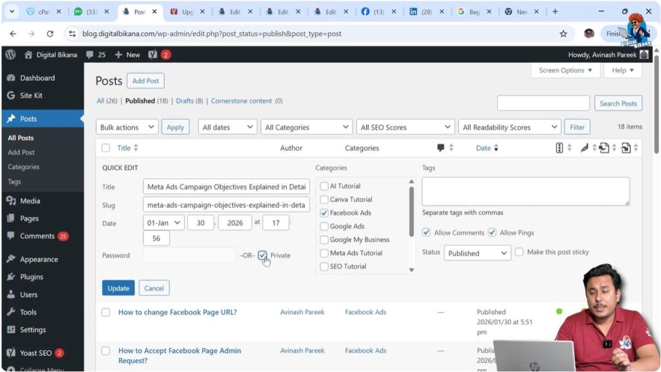Click into the Tags text area
Viewport: 661px width, 372px height.
[525, 191]
